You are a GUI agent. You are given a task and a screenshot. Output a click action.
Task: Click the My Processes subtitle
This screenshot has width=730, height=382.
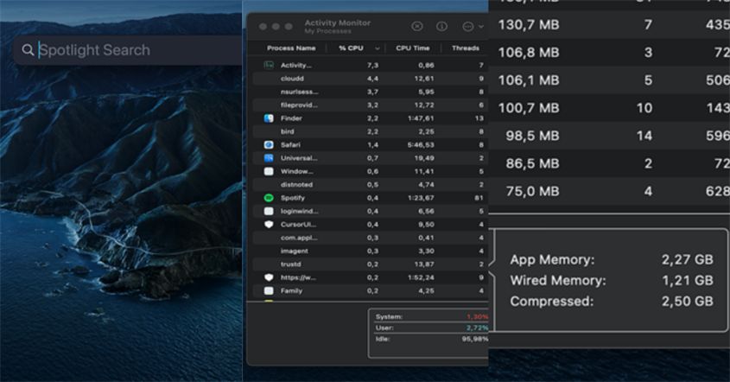click(x=327, y=31)
